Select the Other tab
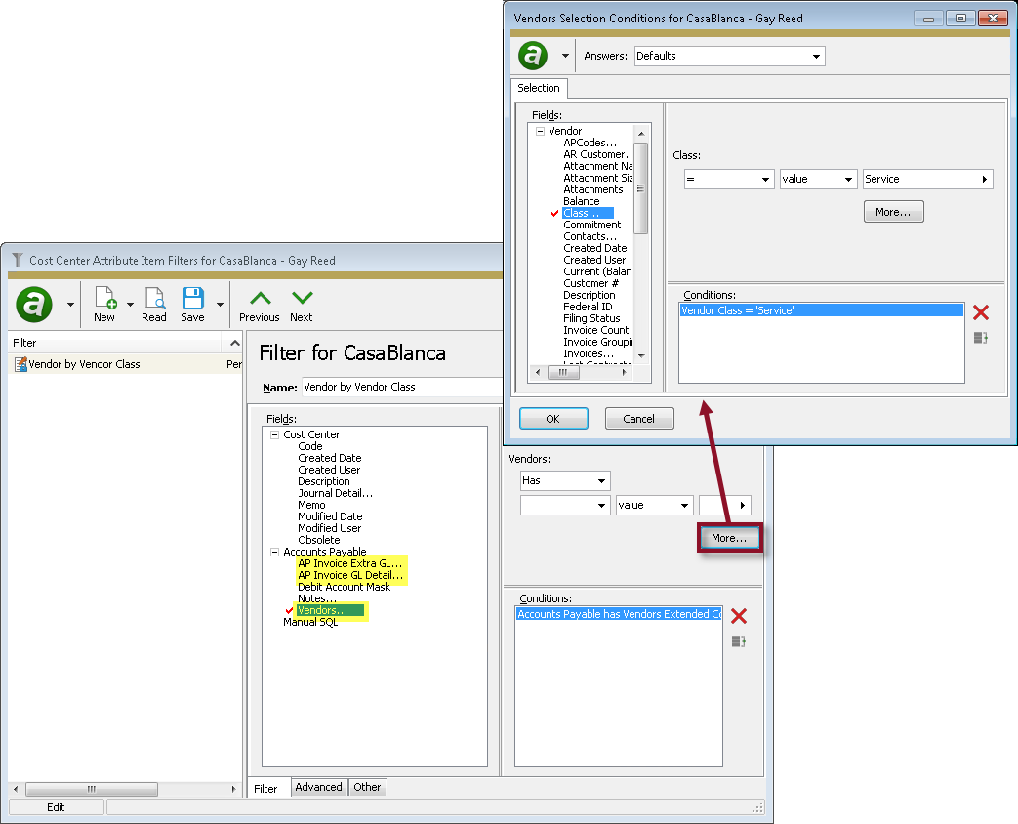The width and height of the screenshot is (1018, 824). click(x=367, y=787)
